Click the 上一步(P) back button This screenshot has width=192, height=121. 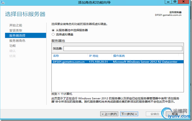109,114
